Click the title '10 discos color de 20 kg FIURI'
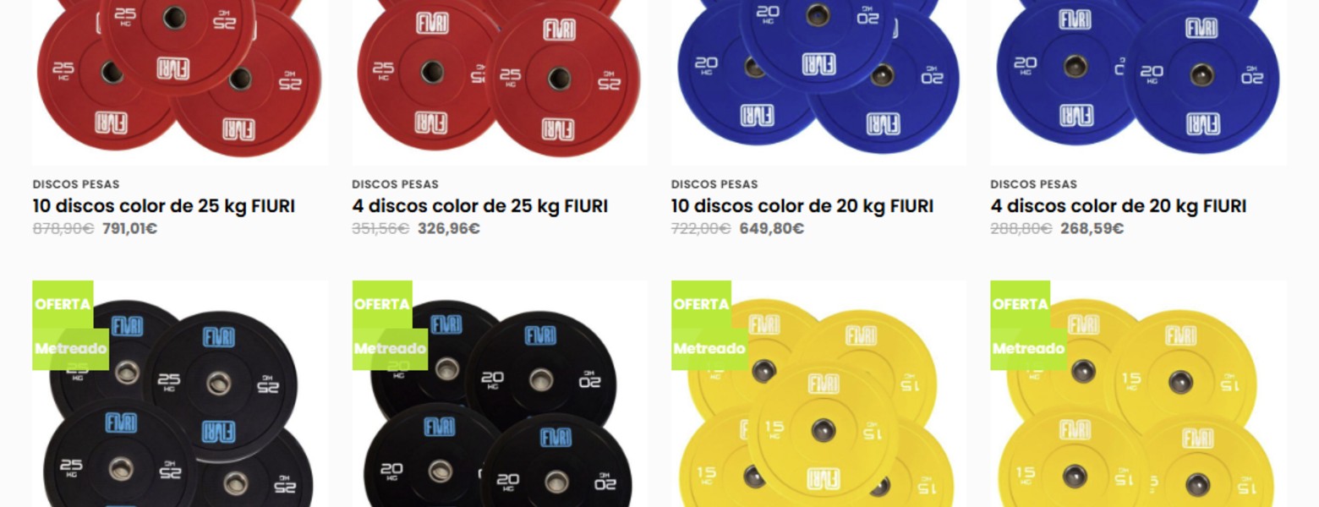The height and width of the screenshot is (507, 1319). coord(802,206)
